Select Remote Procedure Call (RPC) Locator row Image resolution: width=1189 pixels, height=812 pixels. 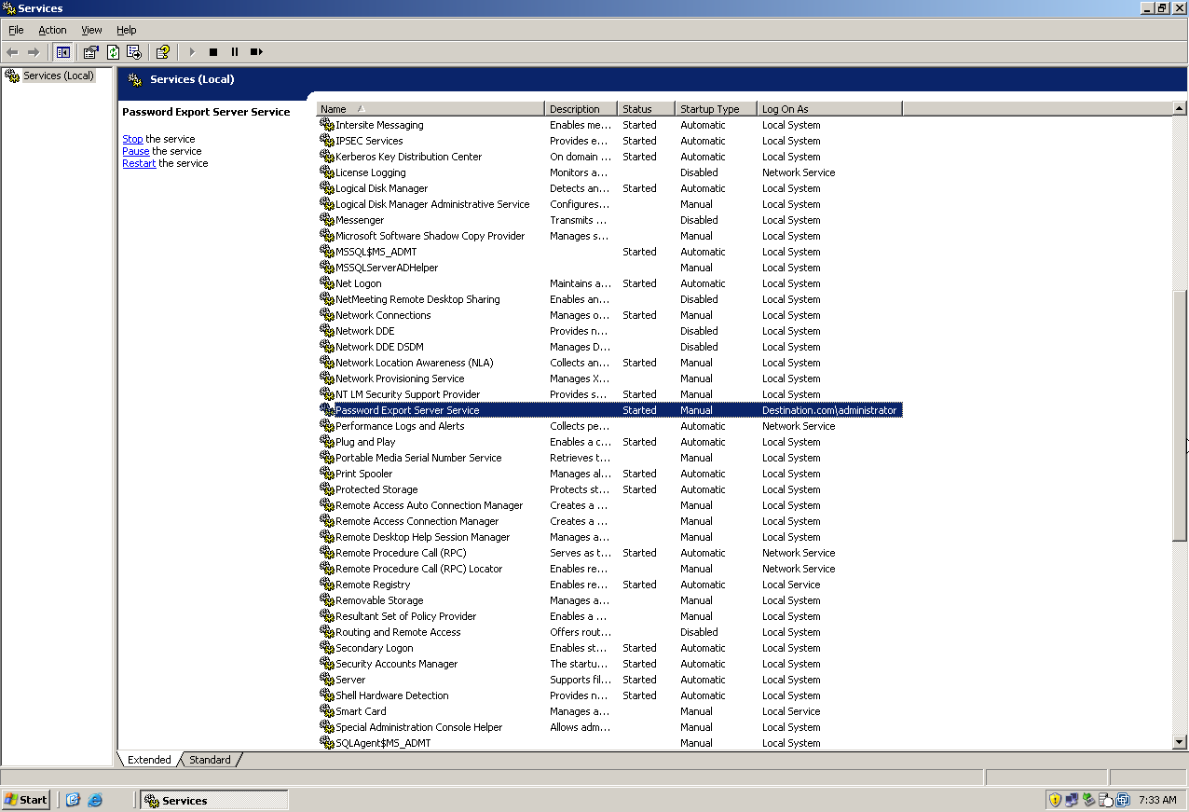[609, 569]
